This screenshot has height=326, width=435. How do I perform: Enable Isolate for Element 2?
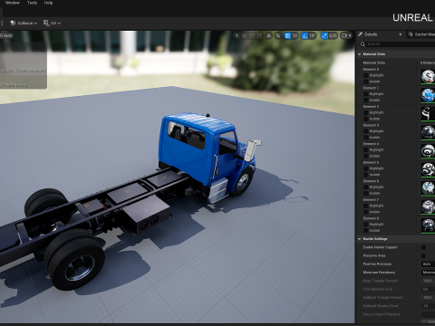pyautogui.click(x=365, y=119)
